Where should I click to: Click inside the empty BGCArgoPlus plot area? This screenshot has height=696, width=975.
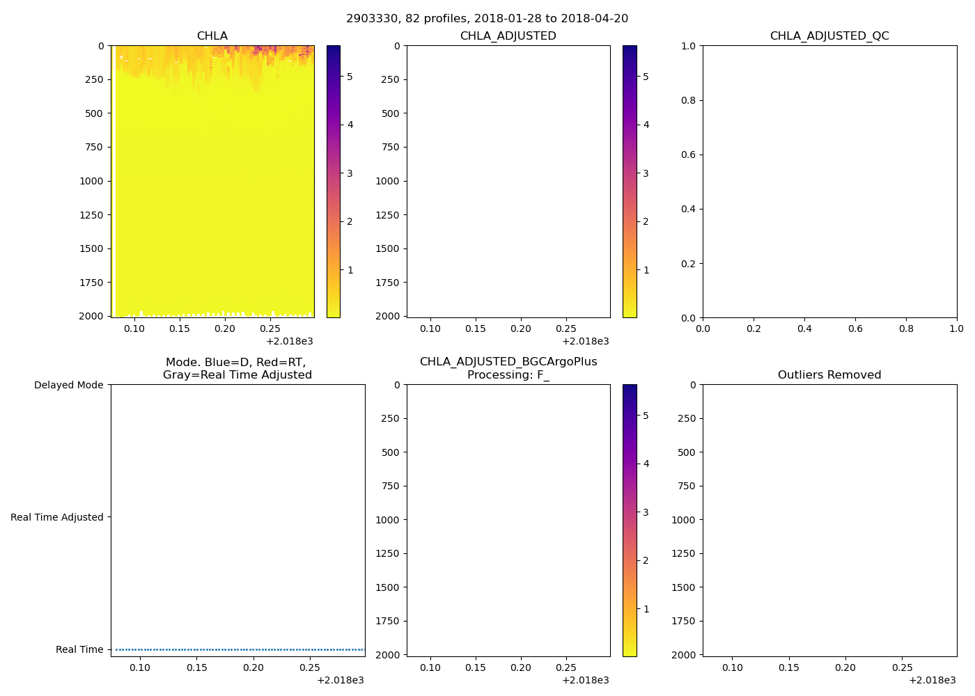click(508, 520)
